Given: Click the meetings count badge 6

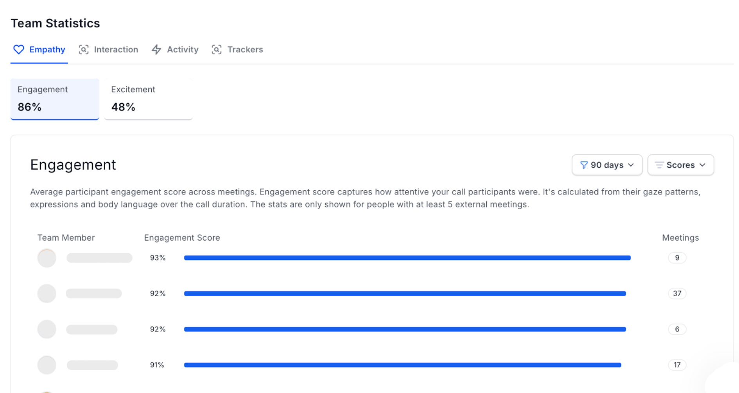Looking at the screenshot, I should coord(677,329).
